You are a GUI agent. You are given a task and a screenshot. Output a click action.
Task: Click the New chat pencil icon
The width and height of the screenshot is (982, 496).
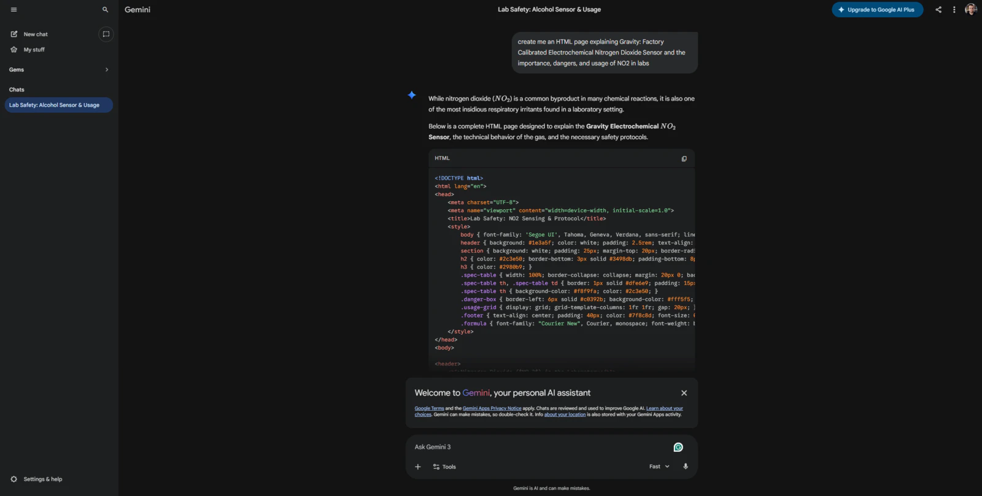14,34
